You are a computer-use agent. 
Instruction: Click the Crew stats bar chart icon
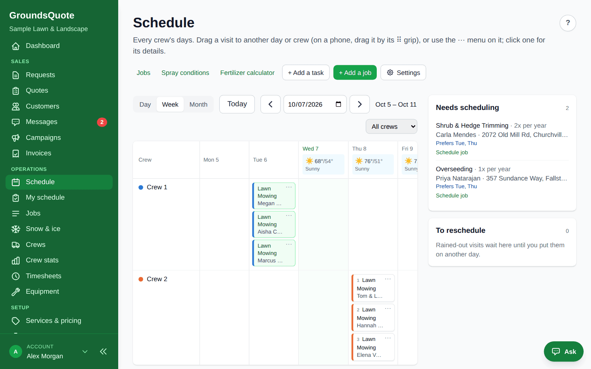point(16,261)
